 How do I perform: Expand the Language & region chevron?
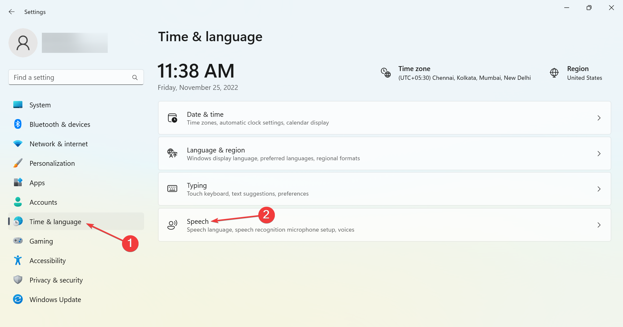pyautogui.click(x=599, y=153)
